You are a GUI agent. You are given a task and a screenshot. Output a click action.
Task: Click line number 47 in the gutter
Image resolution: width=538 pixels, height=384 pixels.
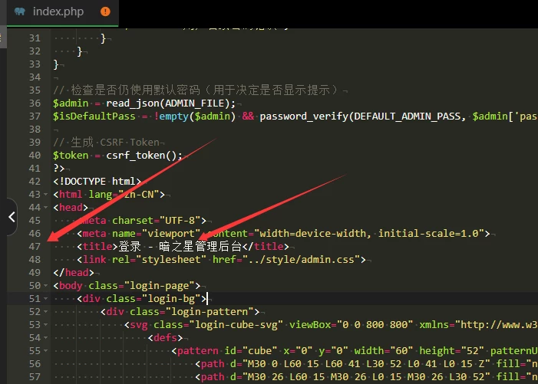pyautogui.click(x=34, y=246)
